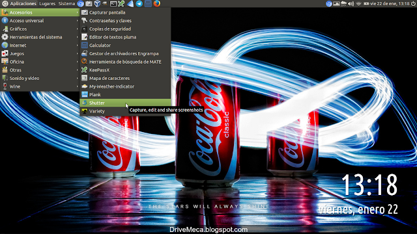
Task: Choose the KeePassX entry in the submenu
Action: 125,70
